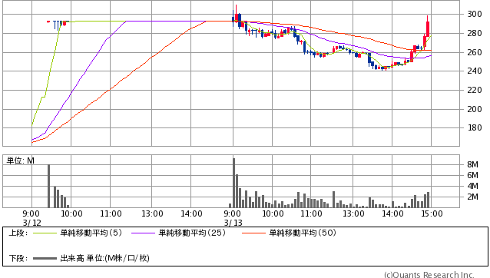Click the gray volume bar swatch in legend
This screenshot has width=490, height=278.
[x=45, y=258]
